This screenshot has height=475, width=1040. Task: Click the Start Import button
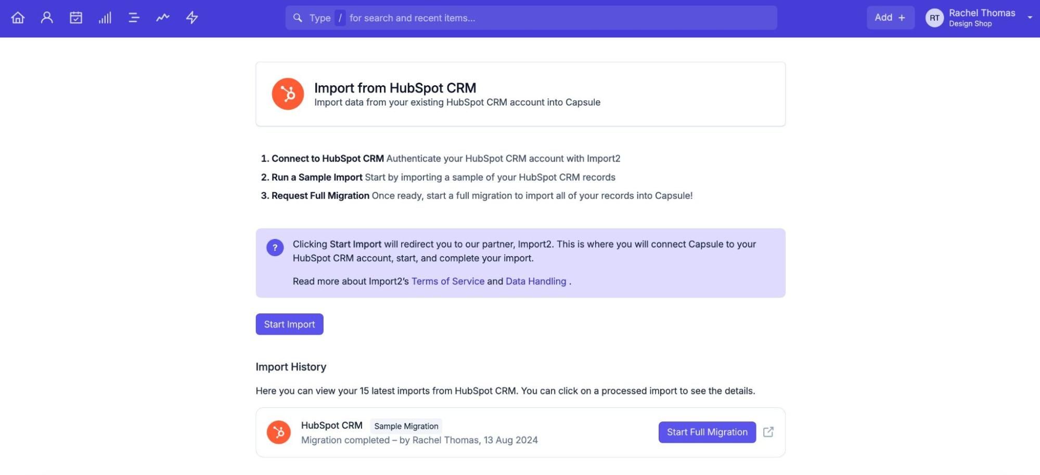pos(289,324)
